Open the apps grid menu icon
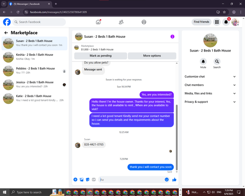 pyautogui.click(x=217, y=22)
